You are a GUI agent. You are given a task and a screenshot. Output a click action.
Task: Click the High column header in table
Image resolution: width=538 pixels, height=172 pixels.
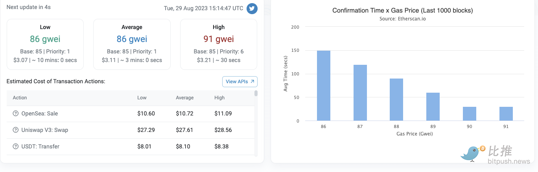point(219,98)
